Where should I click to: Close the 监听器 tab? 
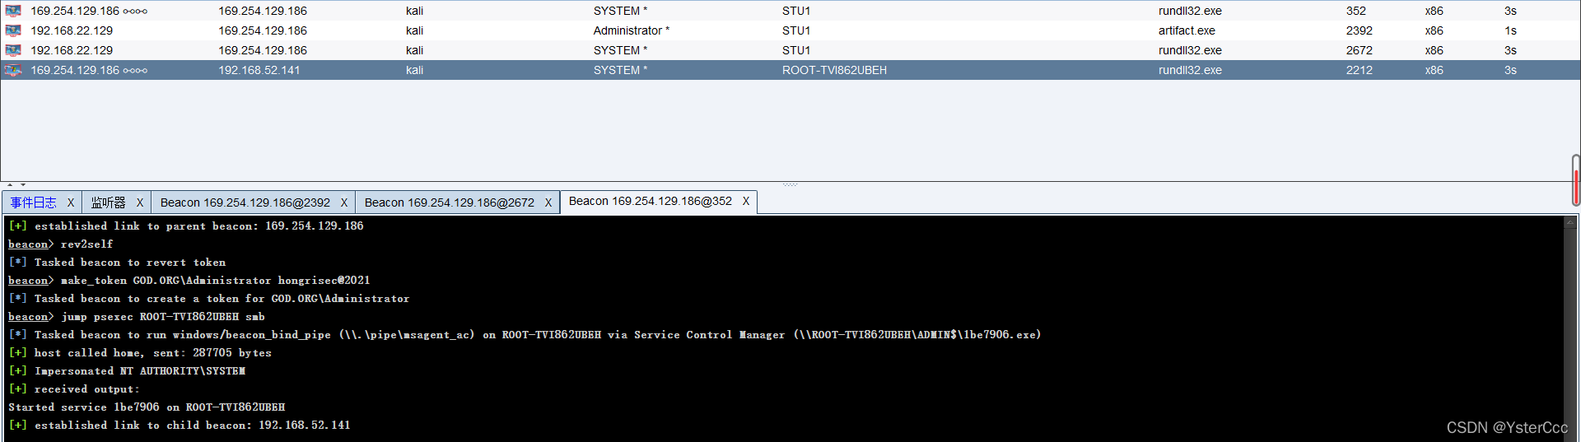pyautogui.click(x=140, y=202)
